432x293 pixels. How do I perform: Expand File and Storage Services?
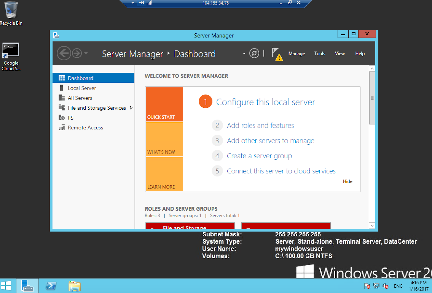click(x=131, y=108)
